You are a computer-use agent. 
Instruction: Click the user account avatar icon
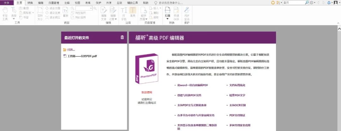click(335, 3)
